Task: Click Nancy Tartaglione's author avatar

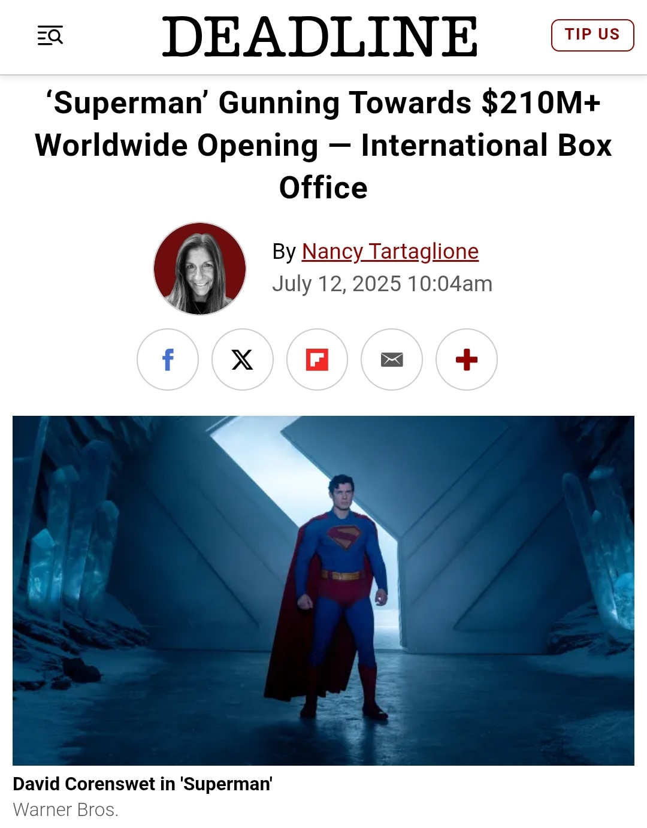Action: pyautogui.click(x=200, y=268)
